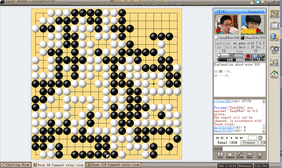Screen dimensions: 282x168
Task: Click the 'Explanation about move 319' text
Action: coord(237,64)
